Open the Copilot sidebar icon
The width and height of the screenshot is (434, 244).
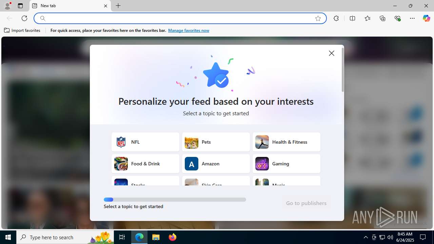pos(426,18)
